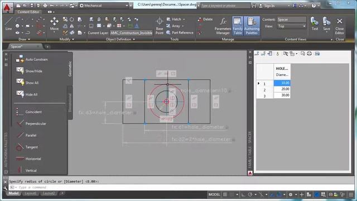This screenshot has height=201, width=357.
Task: Select family table cell 30.00
Action: pyautogui.click(x=282, y=95)
